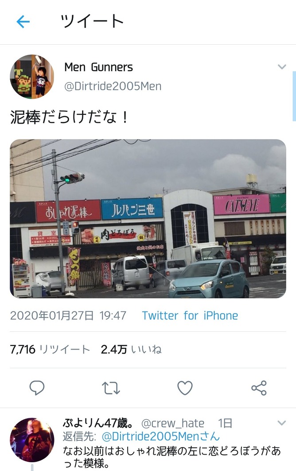
Task: Tap the reply speech bubble icon
Action: tap(37, 388)
